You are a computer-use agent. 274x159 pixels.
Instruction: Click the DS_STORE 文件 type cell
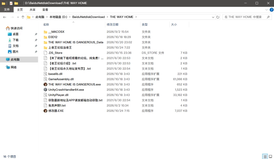153,53
